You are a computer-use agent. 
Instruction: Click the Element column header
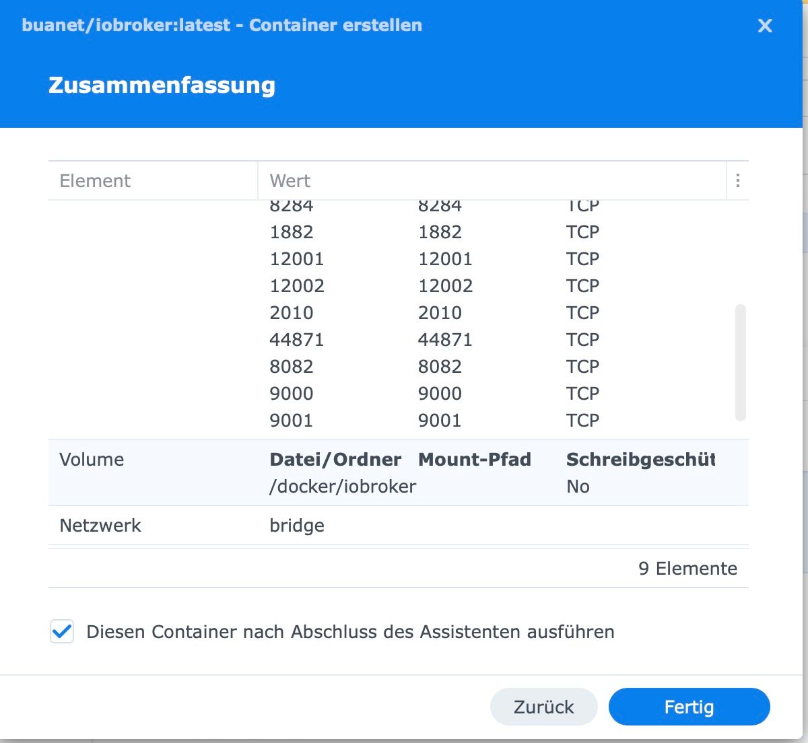(96, 180)
